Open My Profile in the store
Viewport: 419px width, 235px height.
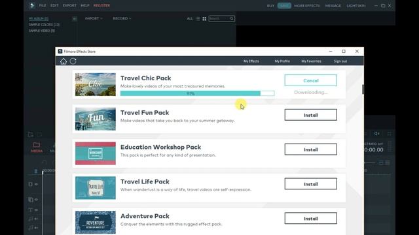point(282,61)
